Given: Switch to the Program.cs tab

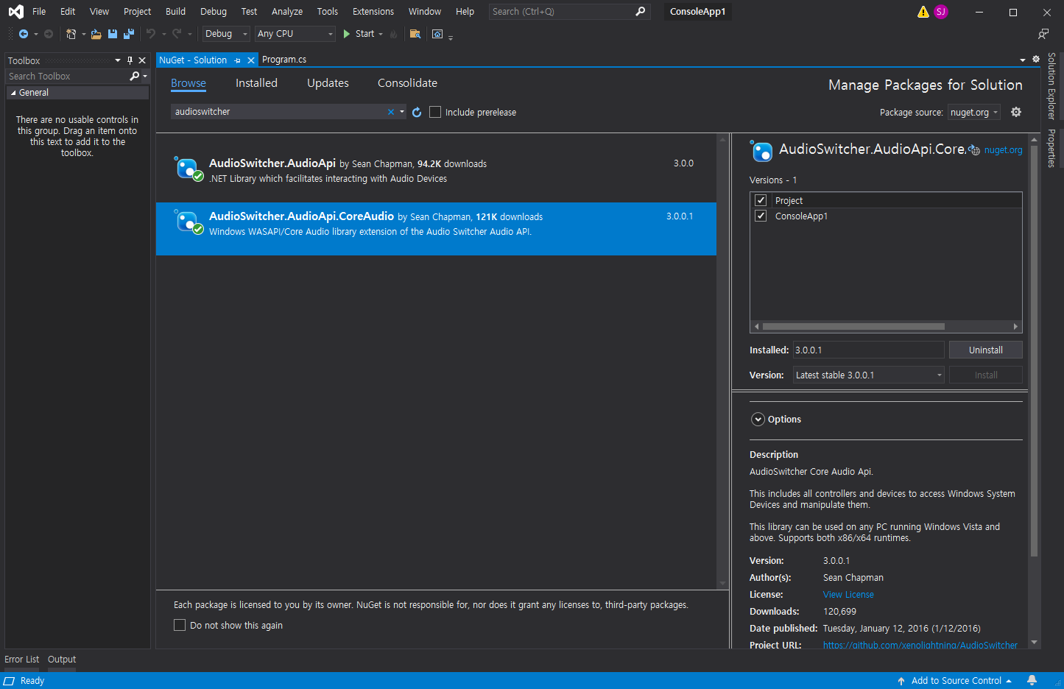Looking at the screenshot, I should (x=284, y=60).
